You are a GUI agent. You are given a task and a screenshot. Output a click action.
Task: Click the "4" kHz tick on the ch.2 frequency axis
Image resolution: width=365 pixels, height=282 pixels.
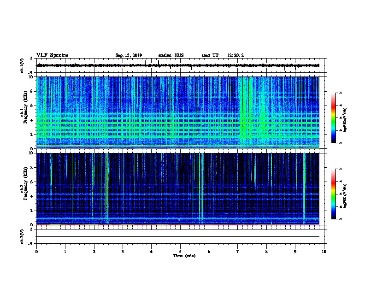click(32, 196)
